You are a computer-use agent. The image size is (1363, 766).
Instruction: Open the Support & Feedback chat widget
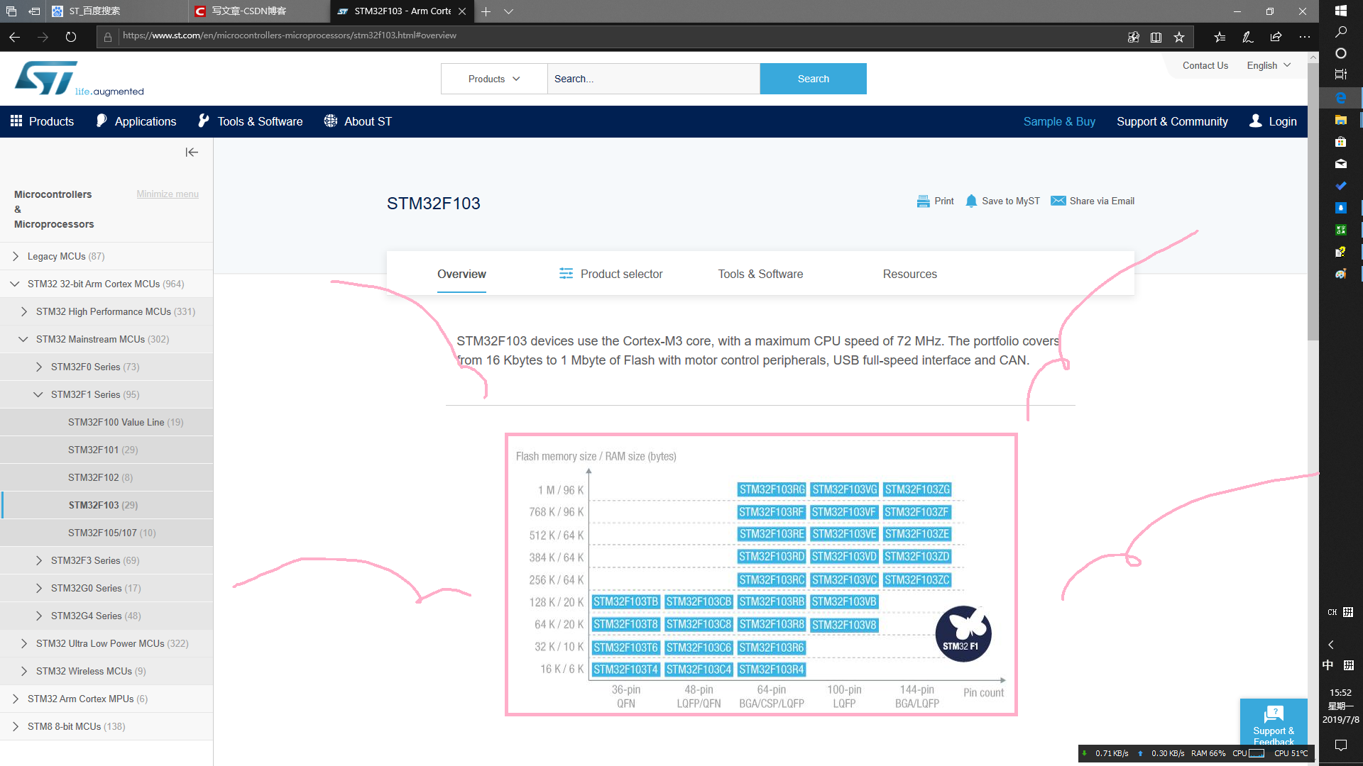point(1274,722)
